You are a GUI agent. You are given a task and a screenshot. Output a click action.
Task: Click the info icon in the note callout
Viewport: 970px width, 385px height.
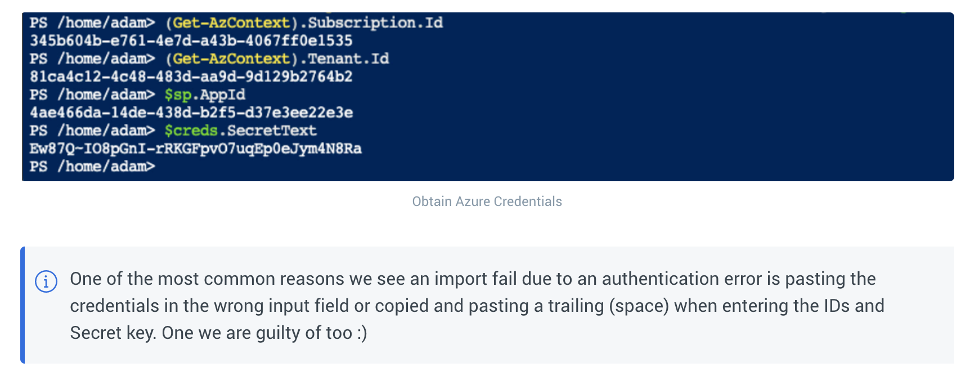click(46, 281)
